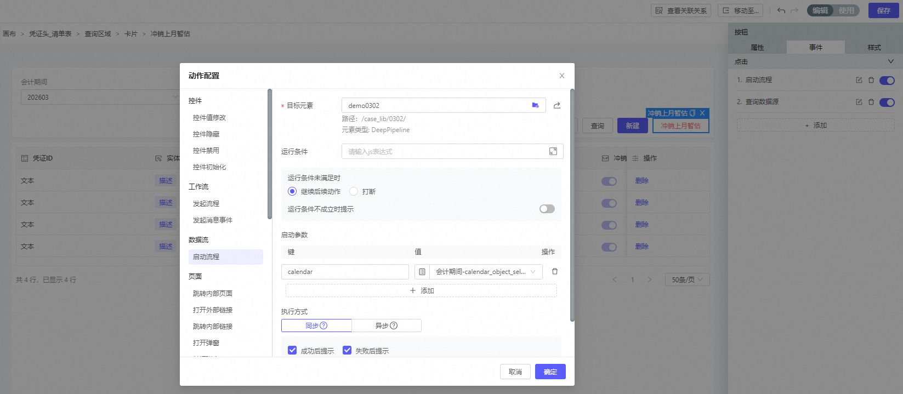Toggle 运行条件不成立时提示 switch
This screenshot has width=903, height=394.
(547, 209)
